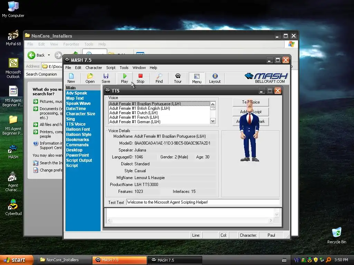Click the Open toolbar icon in MASH

click(90, 78)
